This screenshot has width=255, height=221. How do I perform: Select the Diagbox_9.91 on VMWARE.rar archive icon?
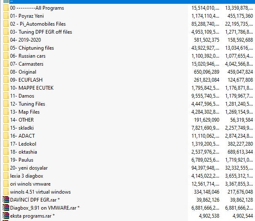click(x=5, y=208)
